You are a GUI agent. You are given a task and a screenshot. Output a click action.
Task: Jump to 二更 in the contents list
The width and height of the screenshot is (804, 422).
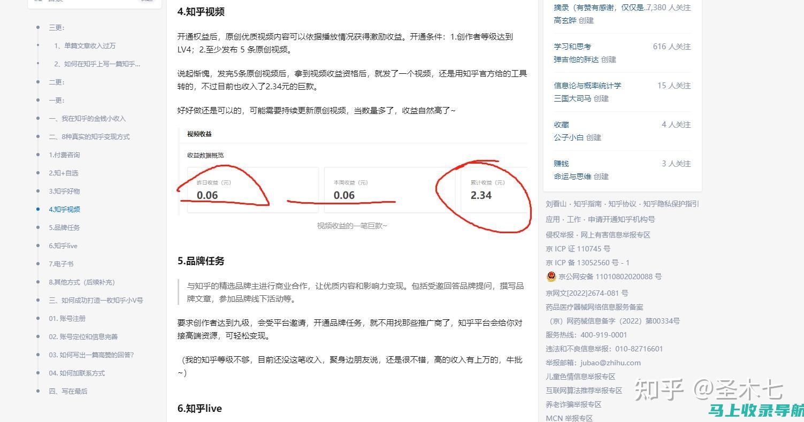[57, 82]
